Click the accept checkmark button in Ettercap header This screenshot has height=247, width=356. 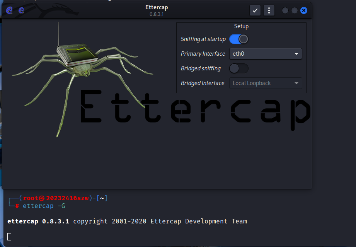tap(255, 10)
